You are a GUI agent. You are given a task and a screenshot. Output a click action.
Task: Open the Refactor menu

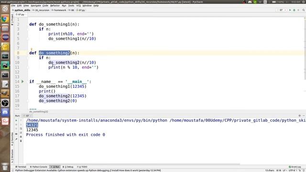(55, 5)
